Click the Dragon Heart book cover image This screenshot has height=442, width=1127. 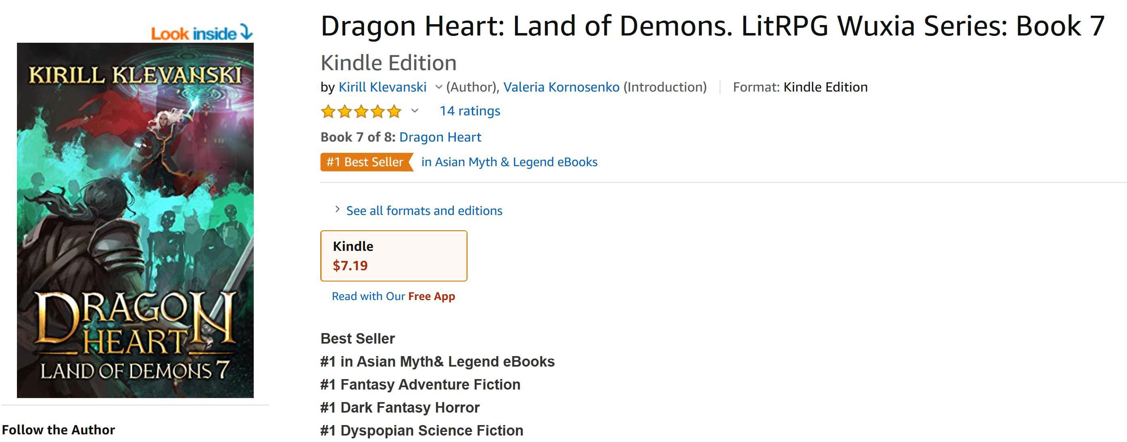click(135, 220)
